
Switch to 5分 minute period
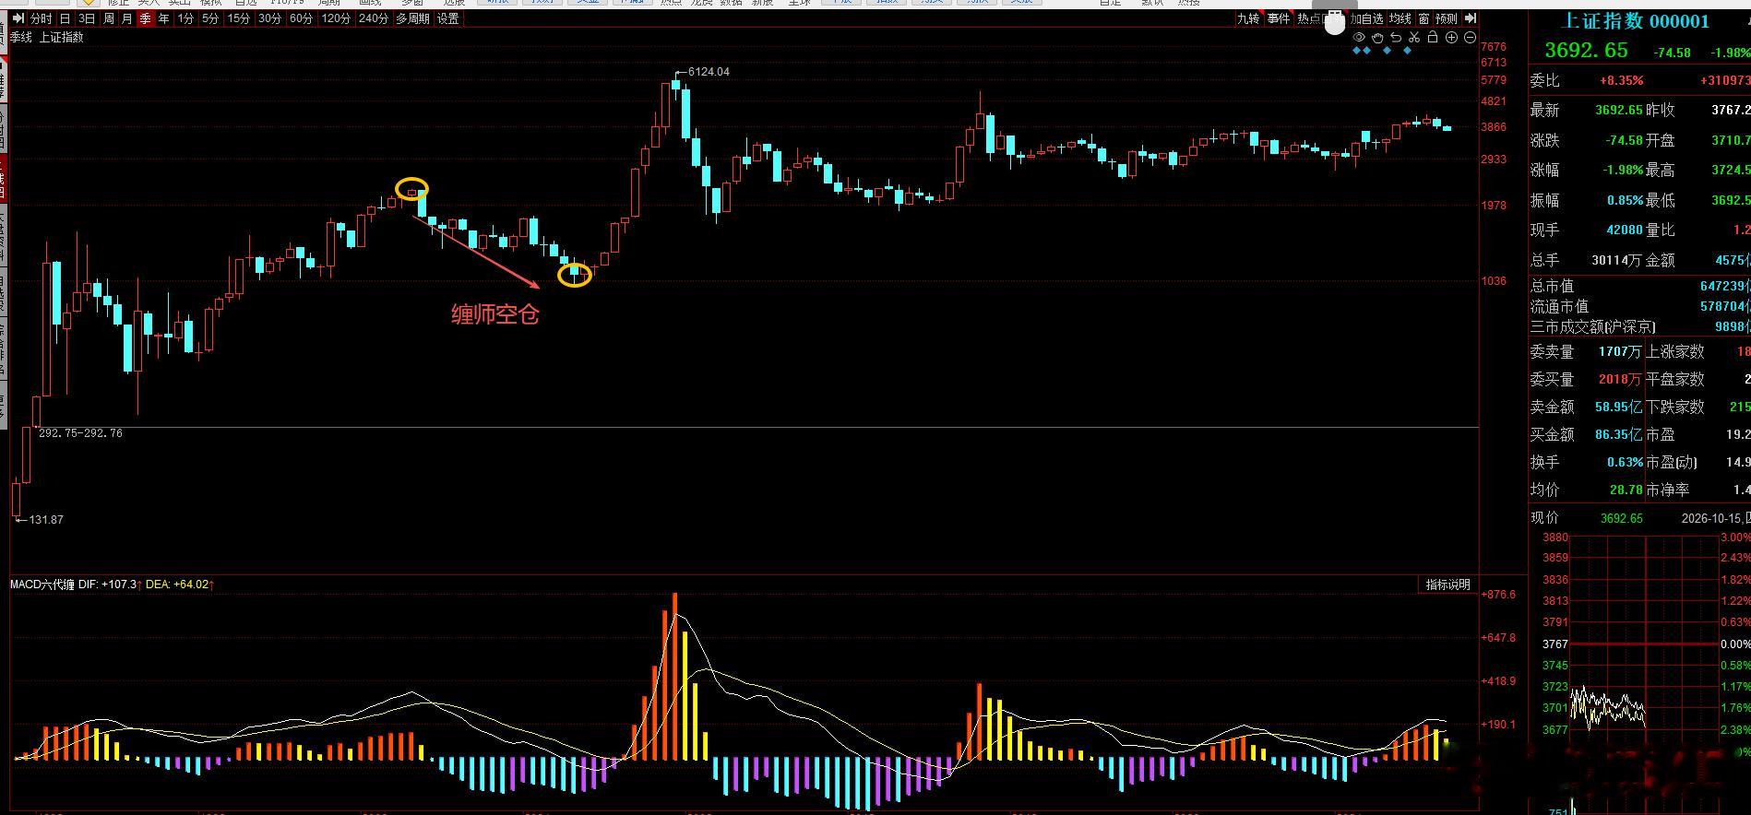[210, 18]
